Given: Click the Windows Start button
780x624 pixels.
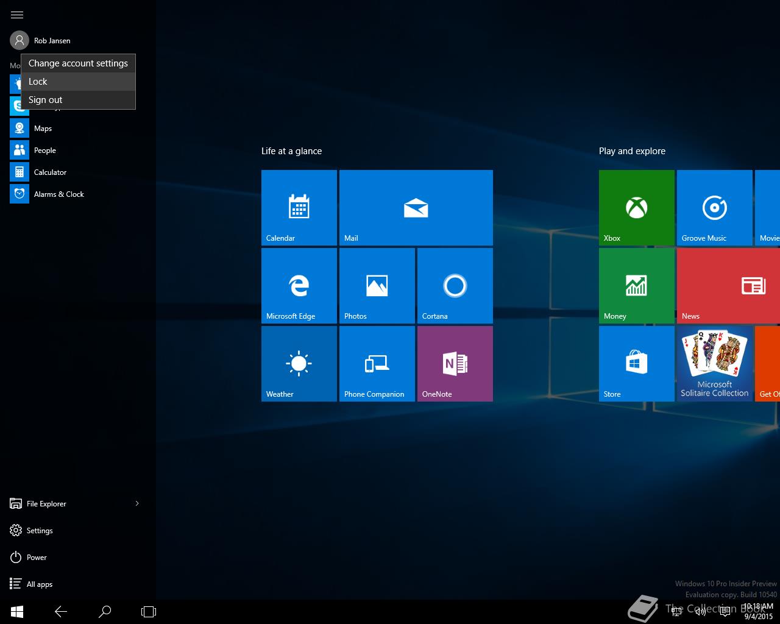Looking at the screenshot, I should pos(17,612).
